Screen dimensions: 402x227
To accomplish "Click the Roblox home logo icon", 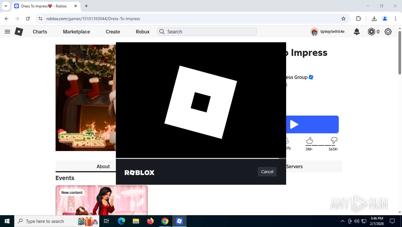I will tap(19, 32).
